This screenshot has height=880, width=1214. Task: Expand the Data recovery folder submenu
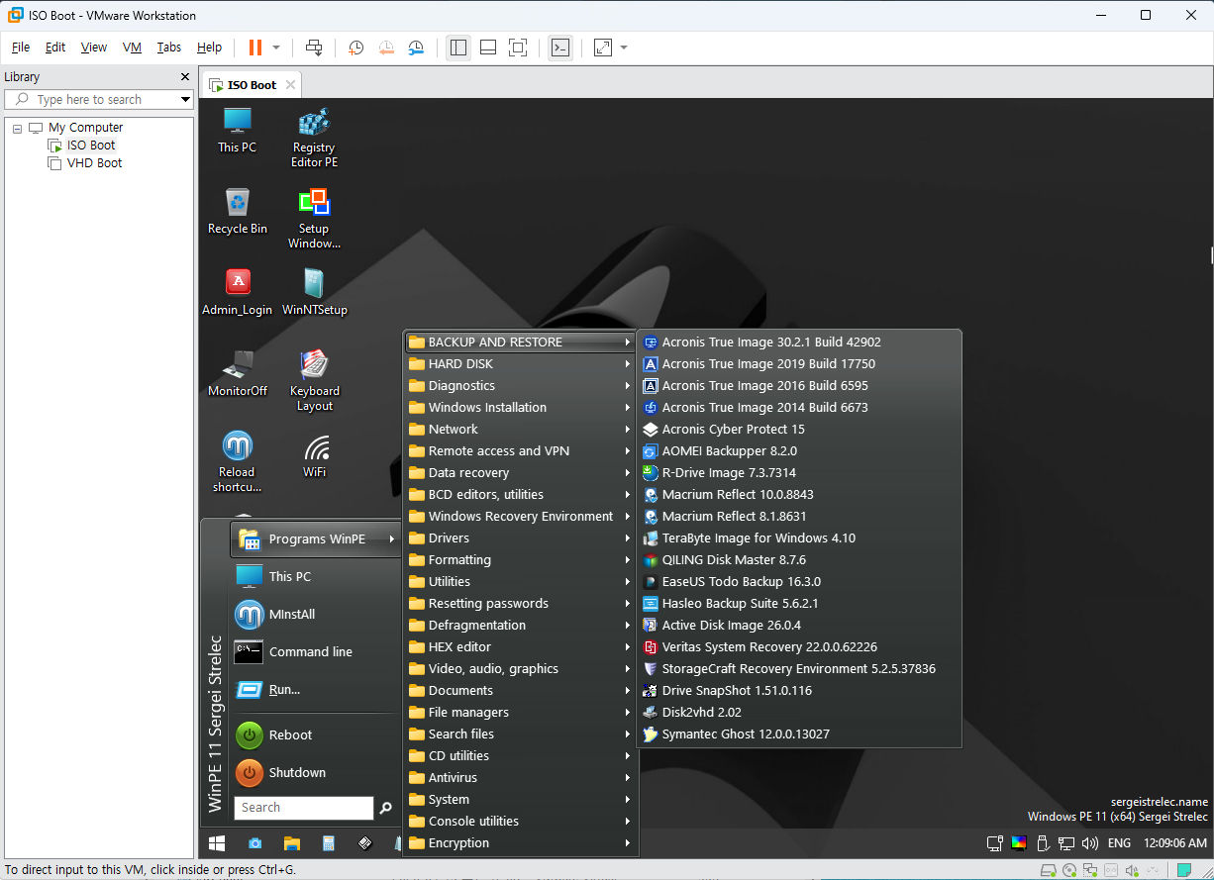click(520, 473)
